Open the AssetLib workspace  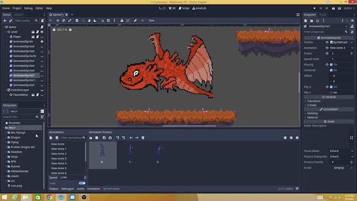click(199, 8)
